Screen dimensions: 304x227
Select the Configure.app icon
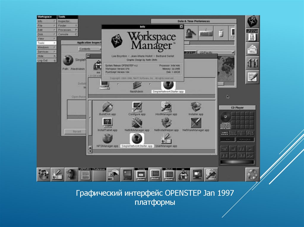pyautogui.click(x=137, y=107)
